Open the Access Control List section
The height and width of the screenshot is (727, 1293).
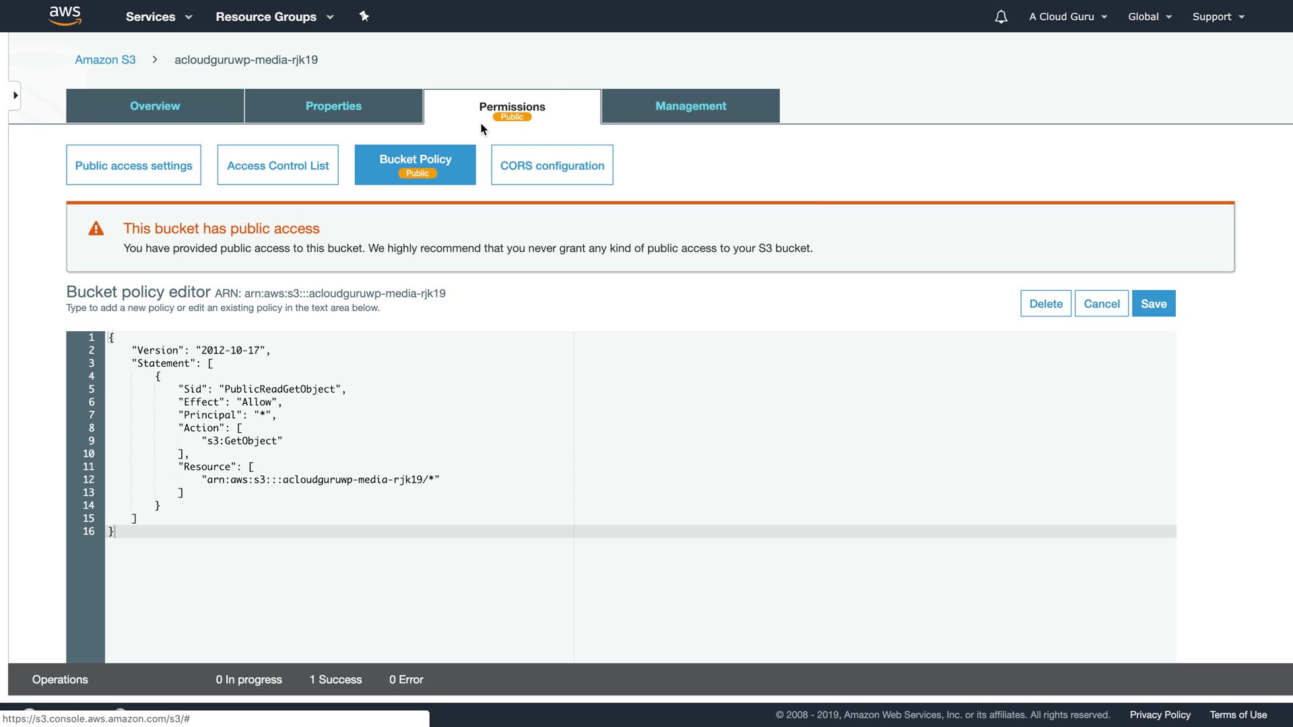click(x=277, y=166)
